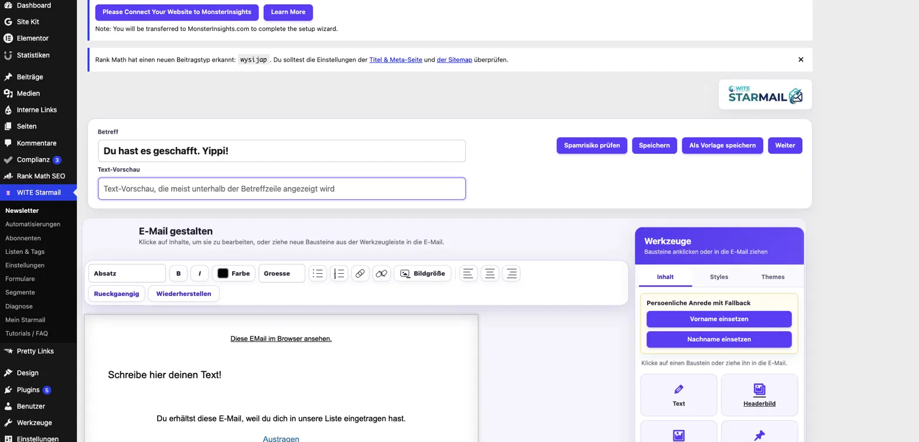
Task: Insert a numbered list
Action: [x=339, y=273]
